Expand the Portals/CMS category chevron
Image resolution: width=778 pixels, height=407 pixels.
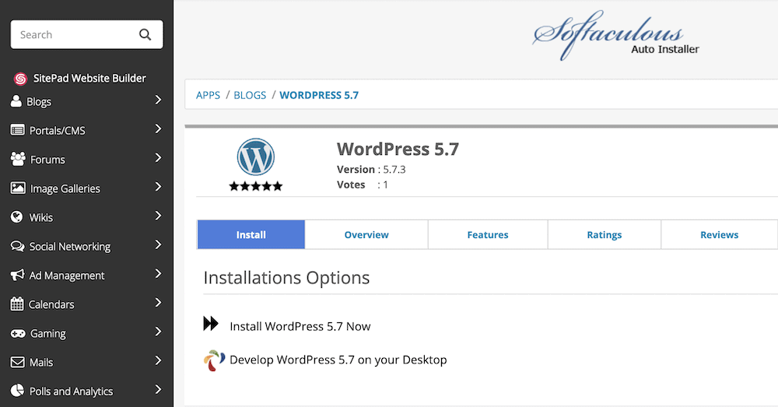tap(158, 128)
